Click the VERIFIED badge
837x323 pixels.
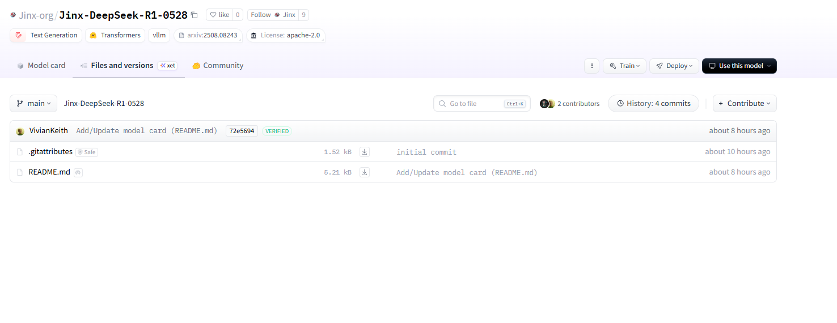pos(277,131)
